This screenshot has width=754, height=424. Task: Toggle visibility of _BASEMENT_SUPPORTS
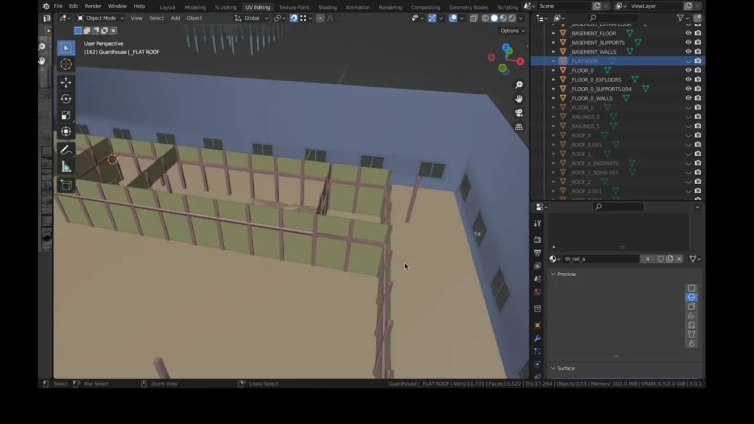point(688,42)
